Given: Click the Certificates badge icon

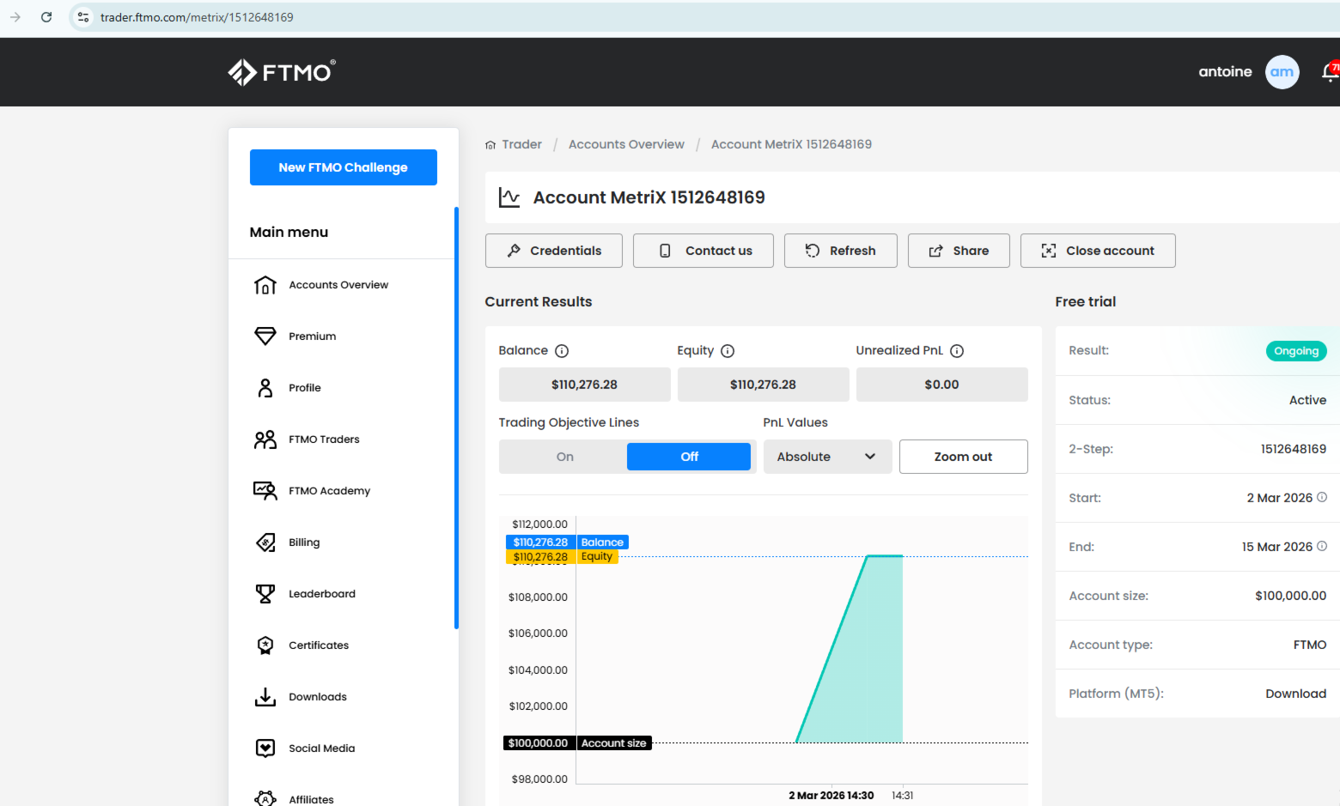Looking at the screenshot, I should 265,645.
